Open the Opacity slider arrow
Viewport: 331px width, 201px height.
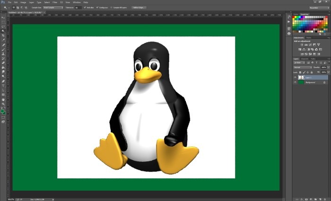coord(329,67)
